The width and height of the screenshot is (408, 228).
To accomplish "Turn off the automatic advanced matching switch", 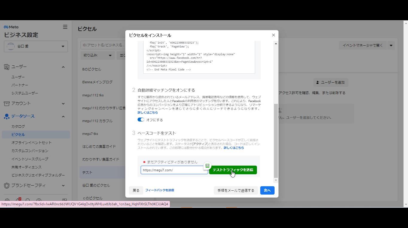I will 141,120.
